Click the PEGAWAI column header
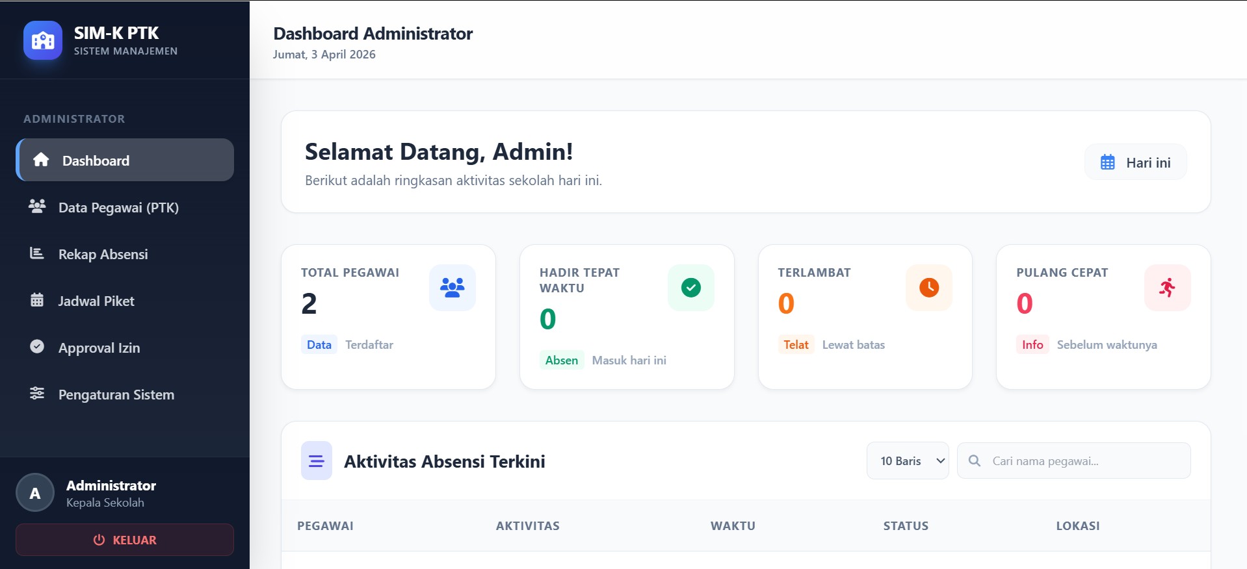Image resolution: width=1247 pixels, height=569 pixels. [x=325, y=525]
